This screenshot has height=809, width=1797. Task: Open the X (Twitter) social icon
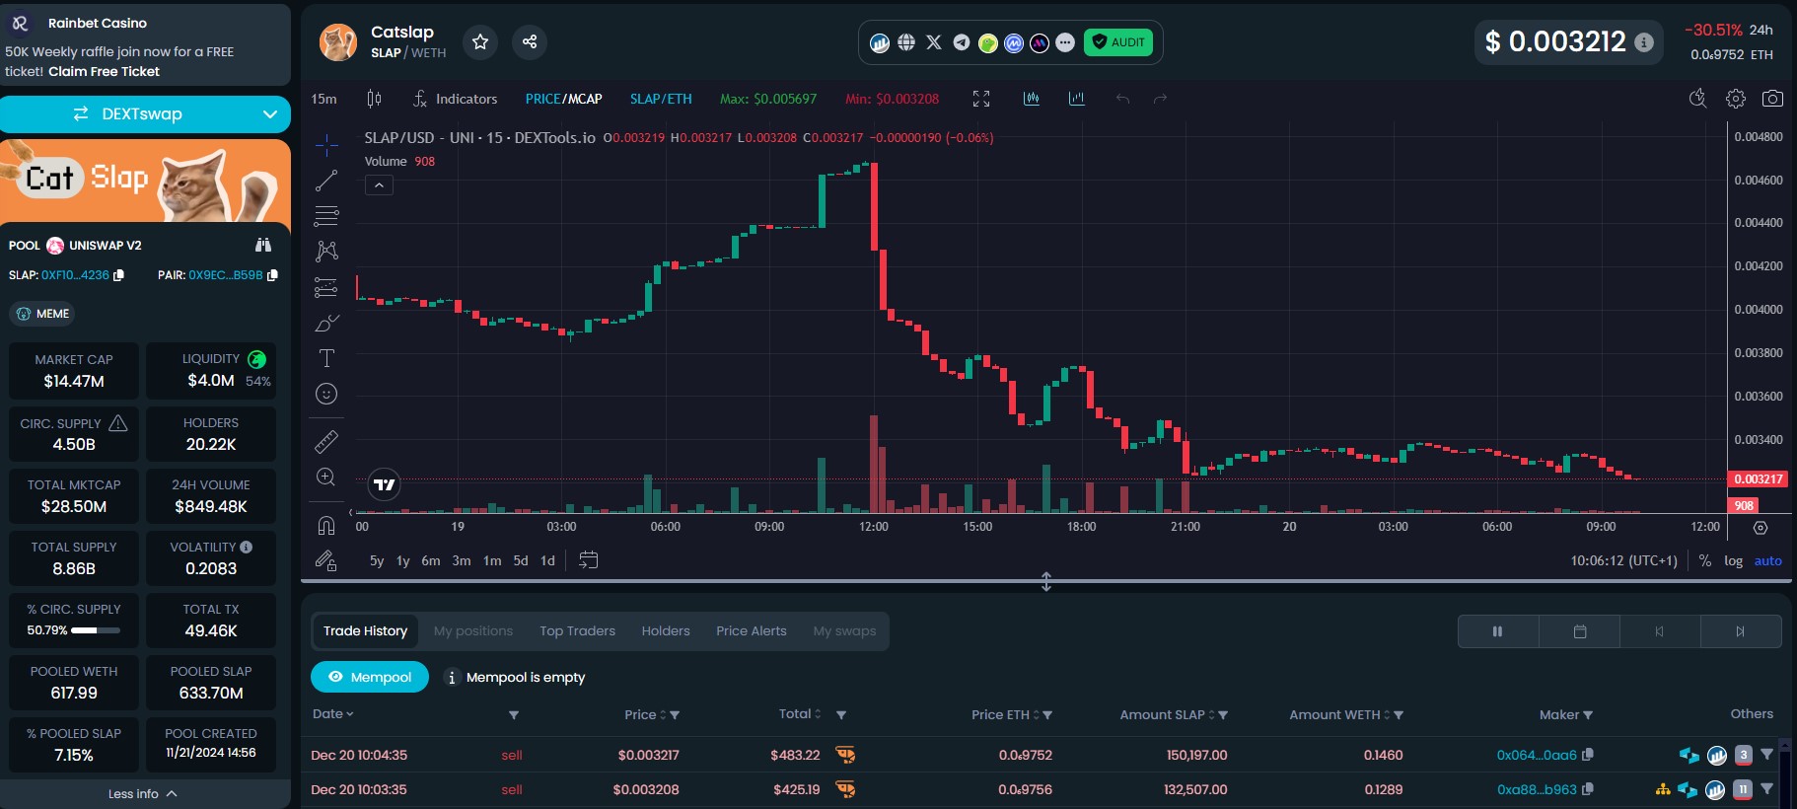point(934,42)
